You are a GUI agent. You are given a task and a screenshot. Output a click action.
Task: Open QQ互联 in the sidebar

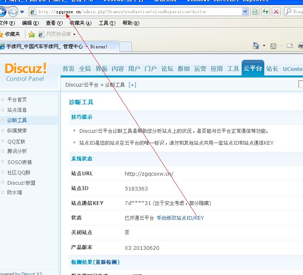pyautogui.click(x=16, y=142)
